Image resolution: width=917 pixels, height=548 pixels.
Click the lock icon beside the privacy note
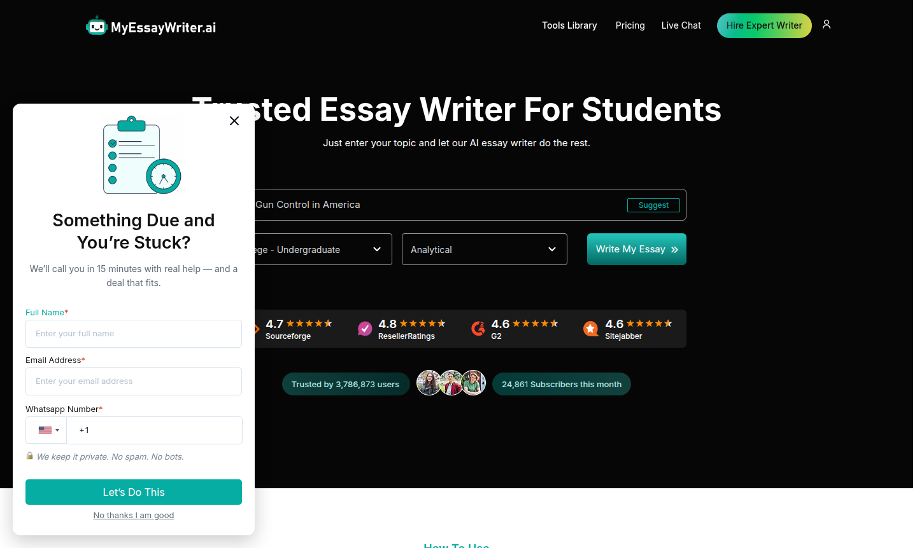pyautogui.click(x=29, y=456)
